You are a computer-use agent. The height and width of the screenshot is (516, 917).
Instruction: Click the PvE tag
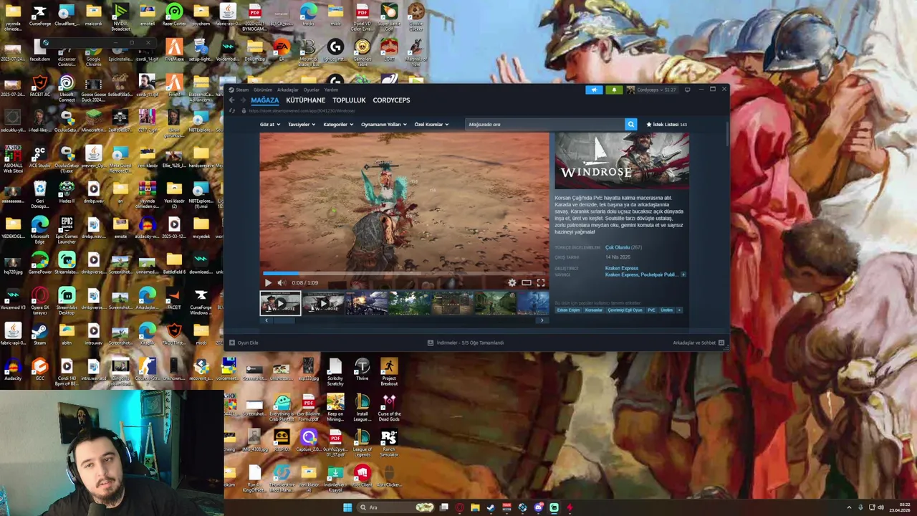coord(651,310)
